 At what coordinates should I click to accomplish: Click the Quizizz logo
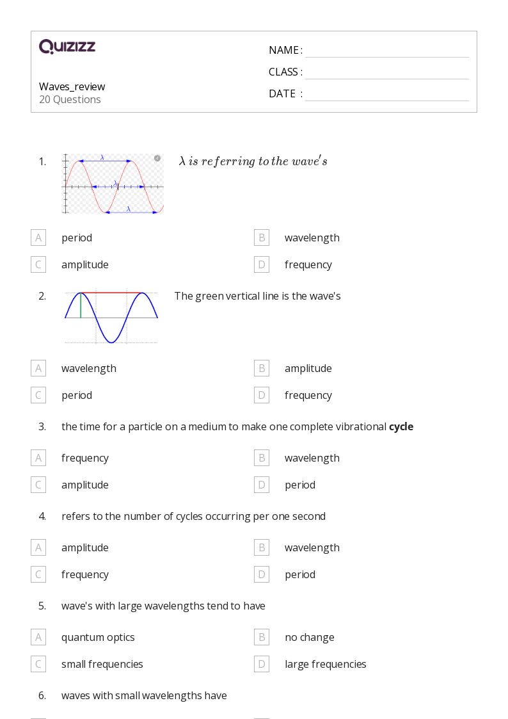[67, 46]
